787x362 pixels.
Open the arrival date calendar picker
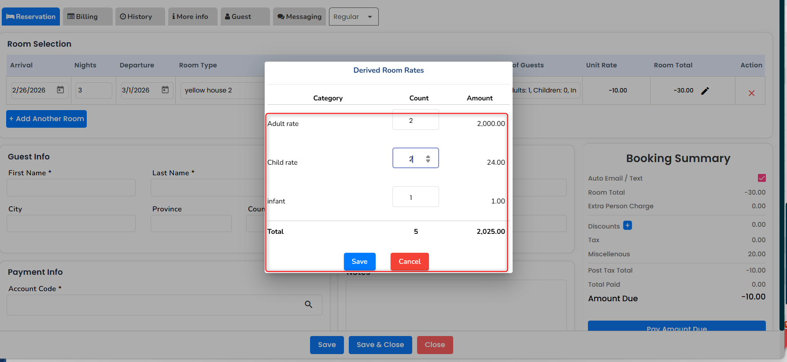tap(60, 90)
